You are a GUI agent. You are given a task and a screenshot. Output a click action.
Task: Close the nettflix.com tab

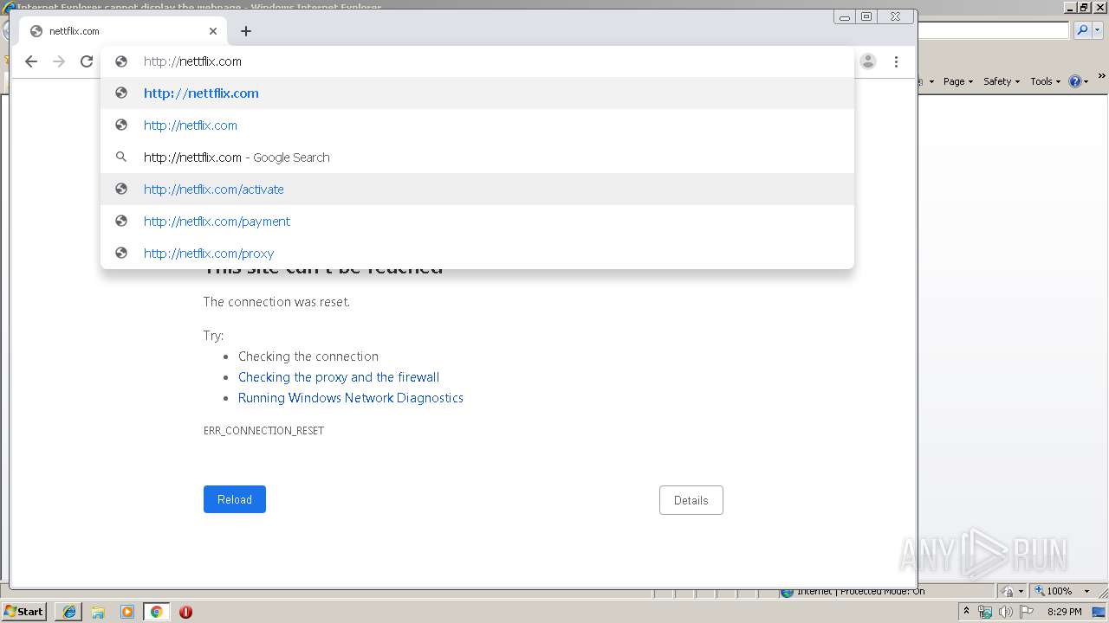213,31
